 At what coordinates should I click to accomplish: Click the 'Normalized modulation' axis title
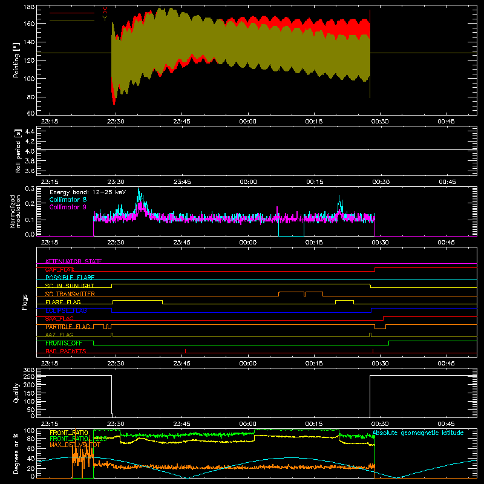point(15,211)
